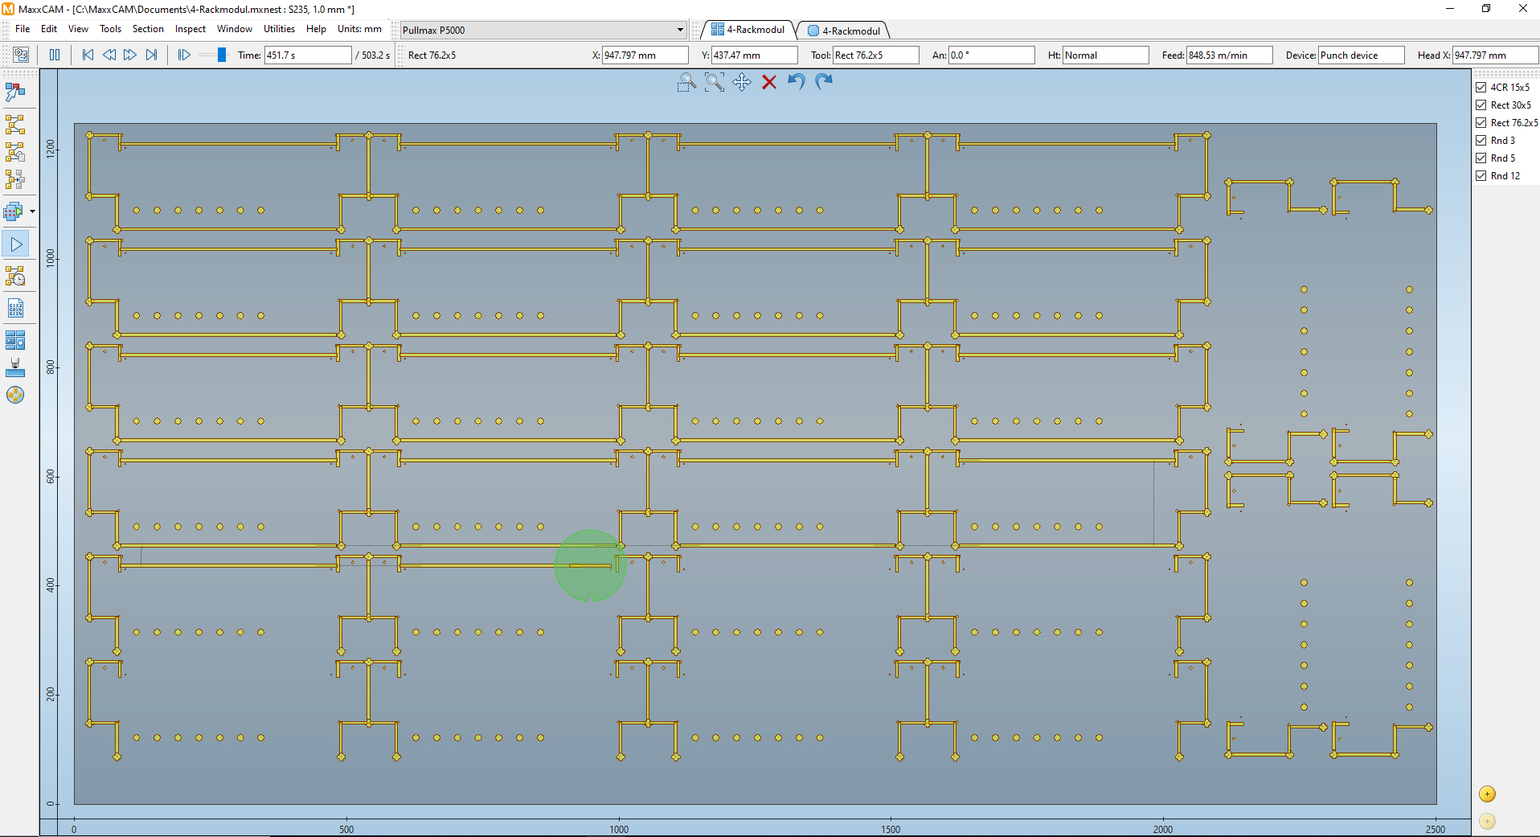Screen dimensions: 1540x837
Task: Uncheck the 4CR 15x5 tool checkbox
Action: 1481,88
